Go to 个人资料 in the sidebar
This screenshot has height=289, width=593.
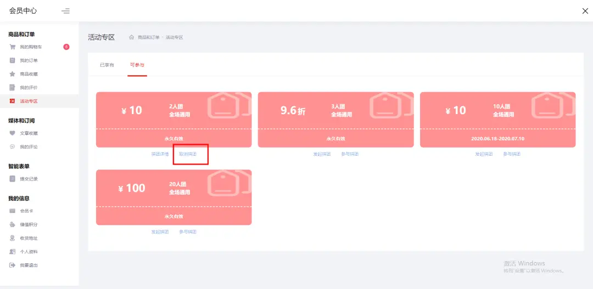(x=29, y=252)
